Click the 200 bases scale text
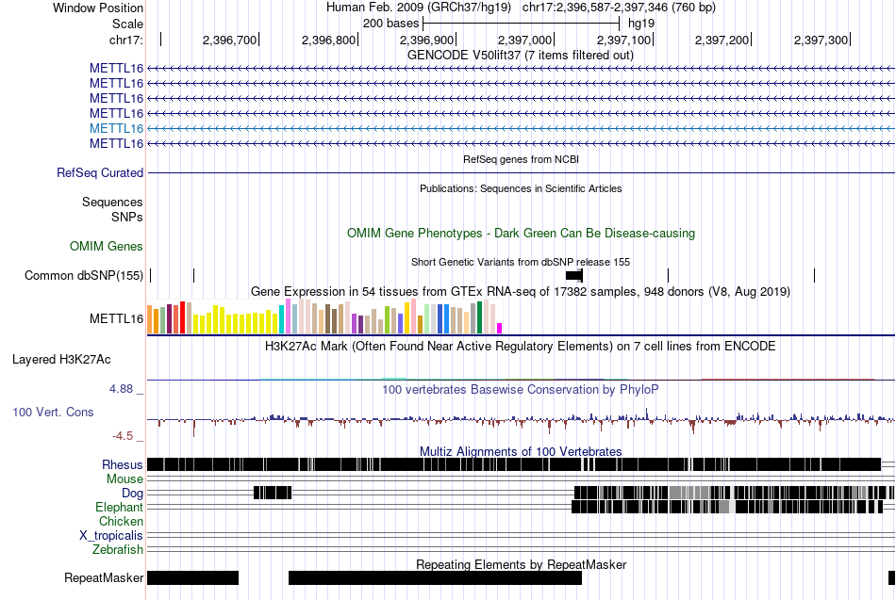Screen dimensions: 896x600 pos(390,24)
